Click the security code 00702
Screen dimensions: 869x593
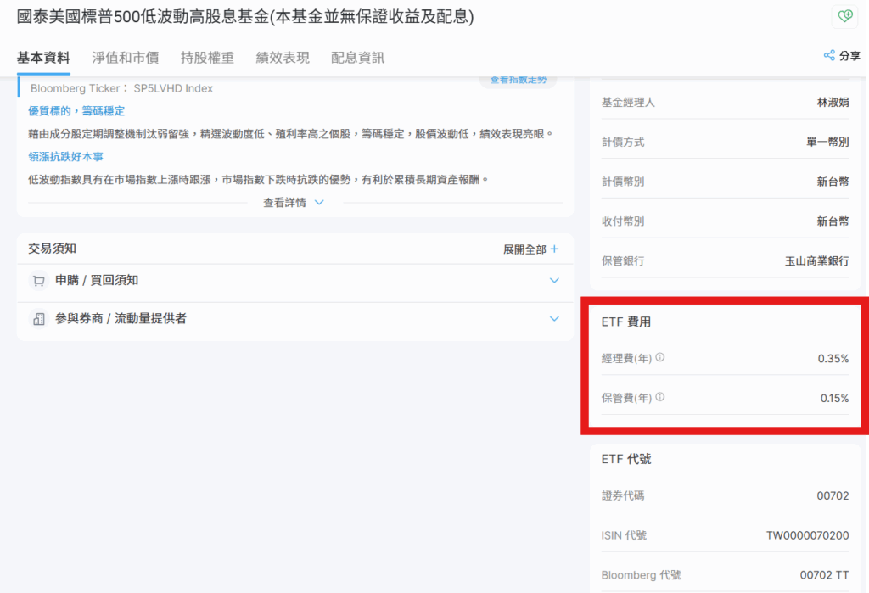pyautogui.click(x=833, y=495)
